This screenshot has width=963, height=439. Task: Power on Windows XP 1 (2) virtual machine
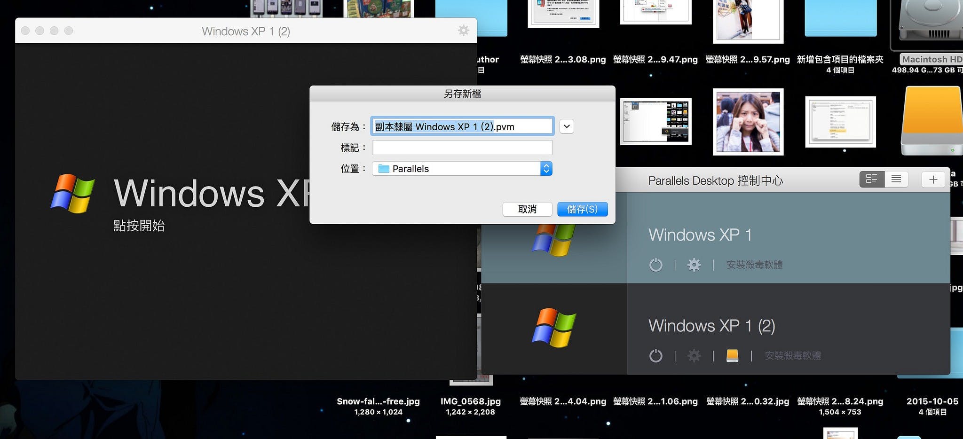[655, 356]
